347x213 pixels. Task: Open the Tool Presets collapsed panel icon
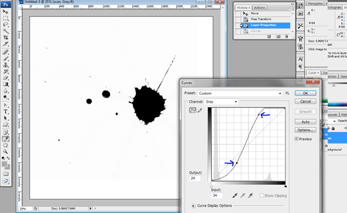tap(300, 26)
